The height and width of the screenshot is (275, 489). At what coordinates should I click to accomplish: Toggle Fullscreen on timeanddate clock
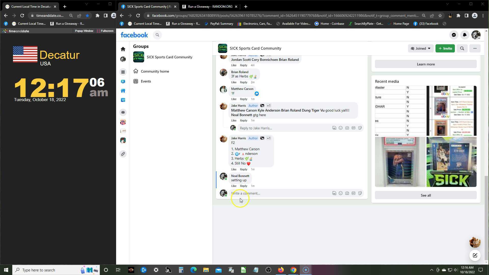click(x=105, y=31)
